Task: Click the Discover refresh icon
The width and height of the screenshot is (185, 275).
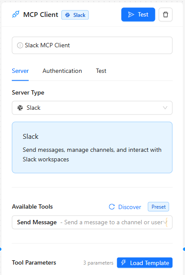Action: pyautogui.click(x=112, y=207)
